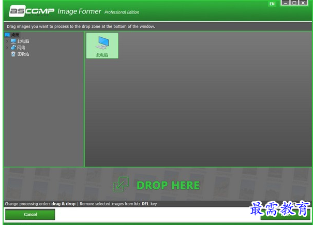Image resolution: width=313 pixels, height=225 pixels.
Task: Select the 桌面 root tree node
Action: [15, 35]
